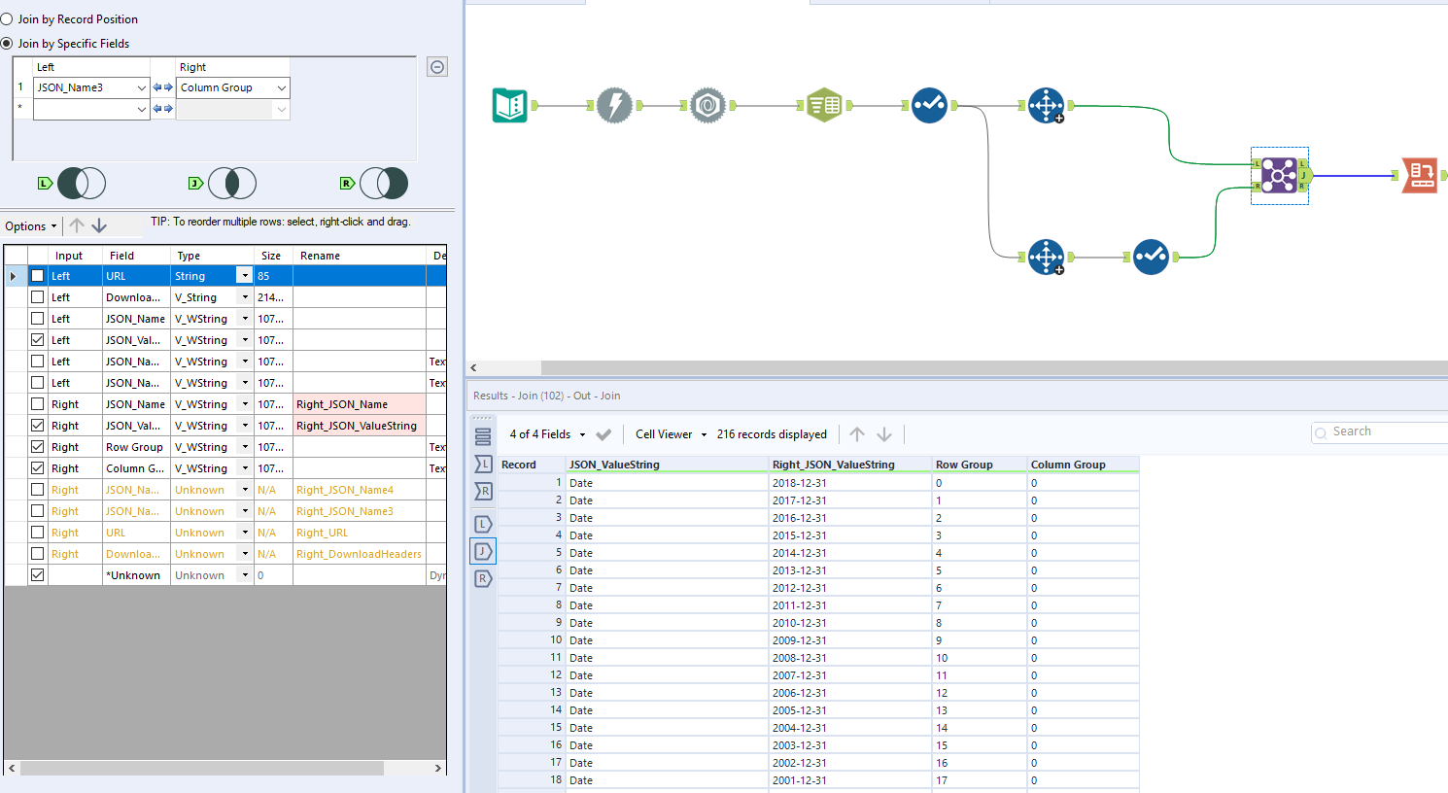This screenshot has height=793, width=1448.
Task: Click the Join tool on canvas
Action: (1279, 176)
